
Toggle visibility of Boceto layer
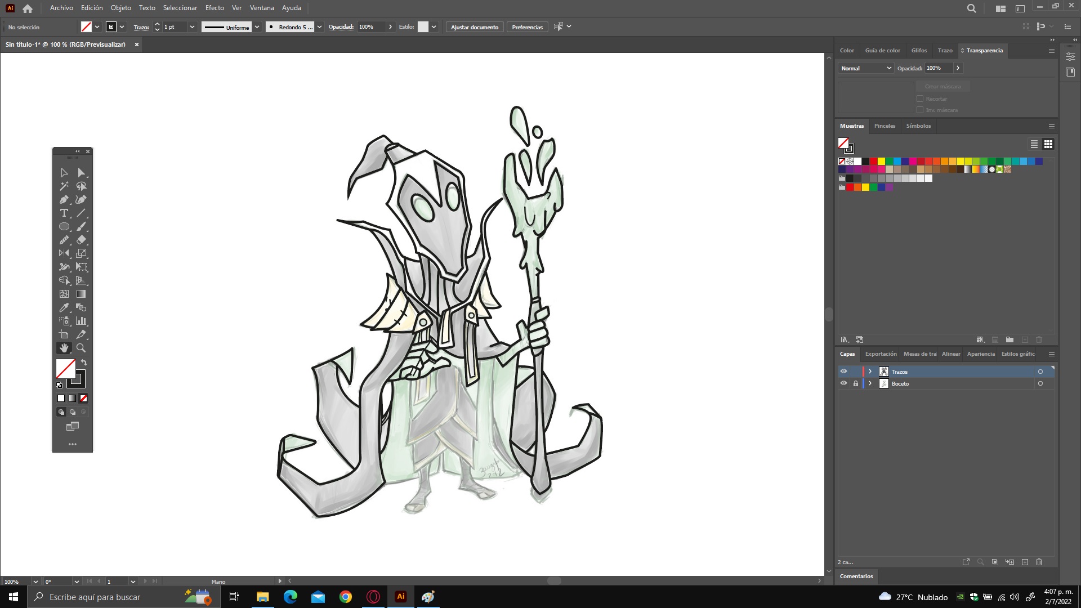pyautogui.click(x=843, y=383)
